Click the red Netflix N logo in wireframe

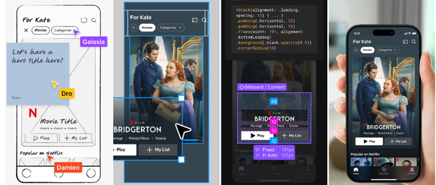(33, 113)
